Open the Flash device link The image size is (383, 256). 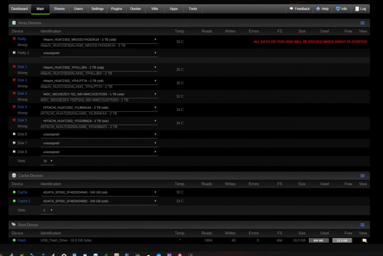(x=21, y=240)
